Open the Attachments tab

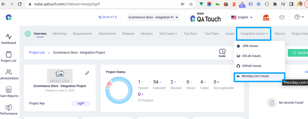[107, 34]
